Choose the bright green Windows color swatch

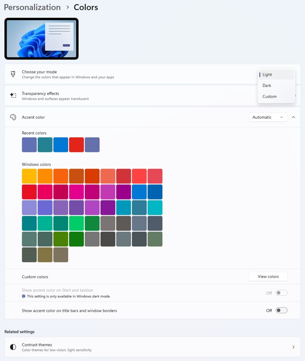(x=76, y=223)
